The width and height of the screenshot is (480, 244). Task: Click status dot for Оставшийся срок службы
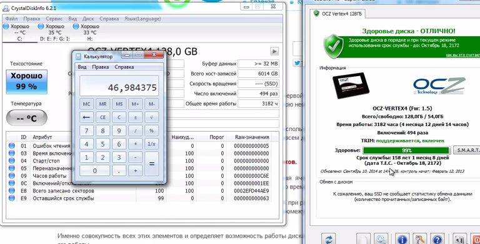[x=12, y=198]
